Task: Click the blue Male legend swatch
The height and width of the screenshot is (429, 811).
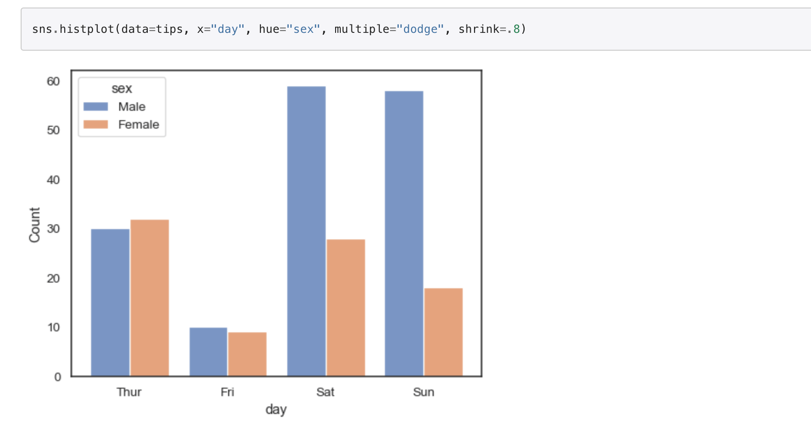Action: point(95,106)
